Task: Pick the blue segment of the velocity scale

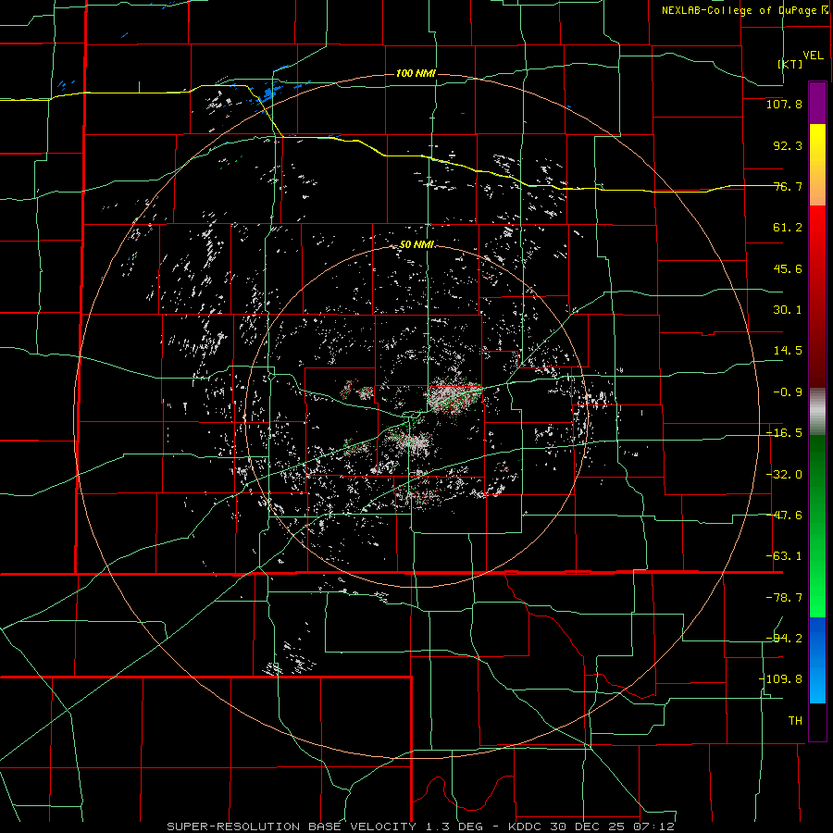Action: [x=817, y=660]
